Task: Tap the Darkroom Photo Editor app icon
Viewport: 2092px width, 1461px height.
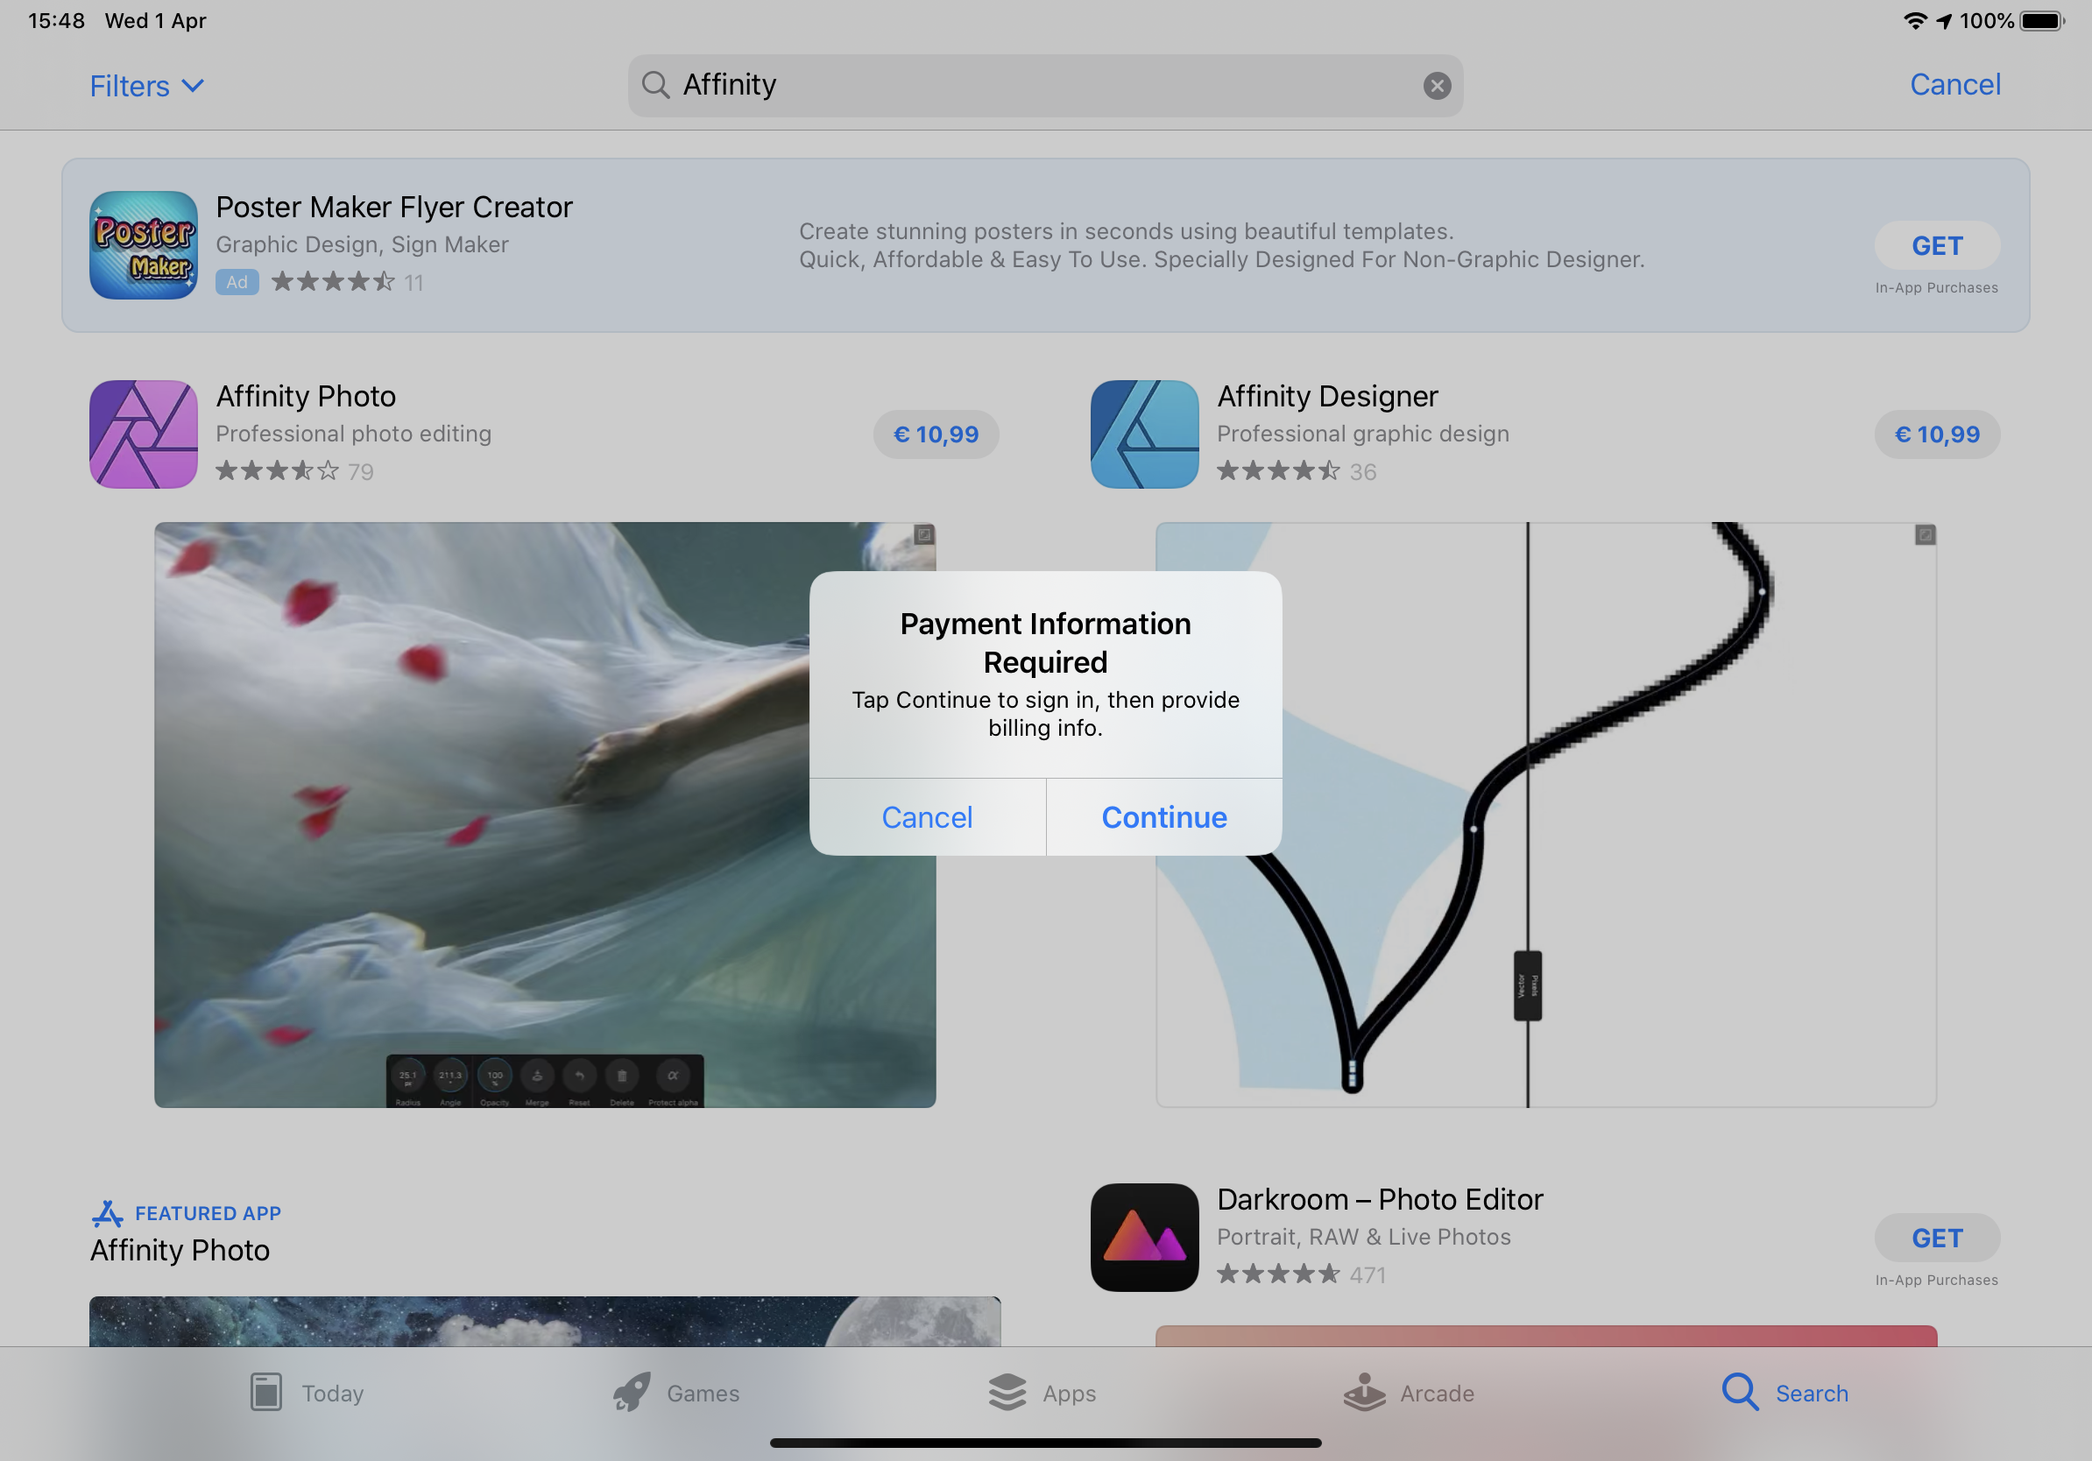Action: 1144,1237
